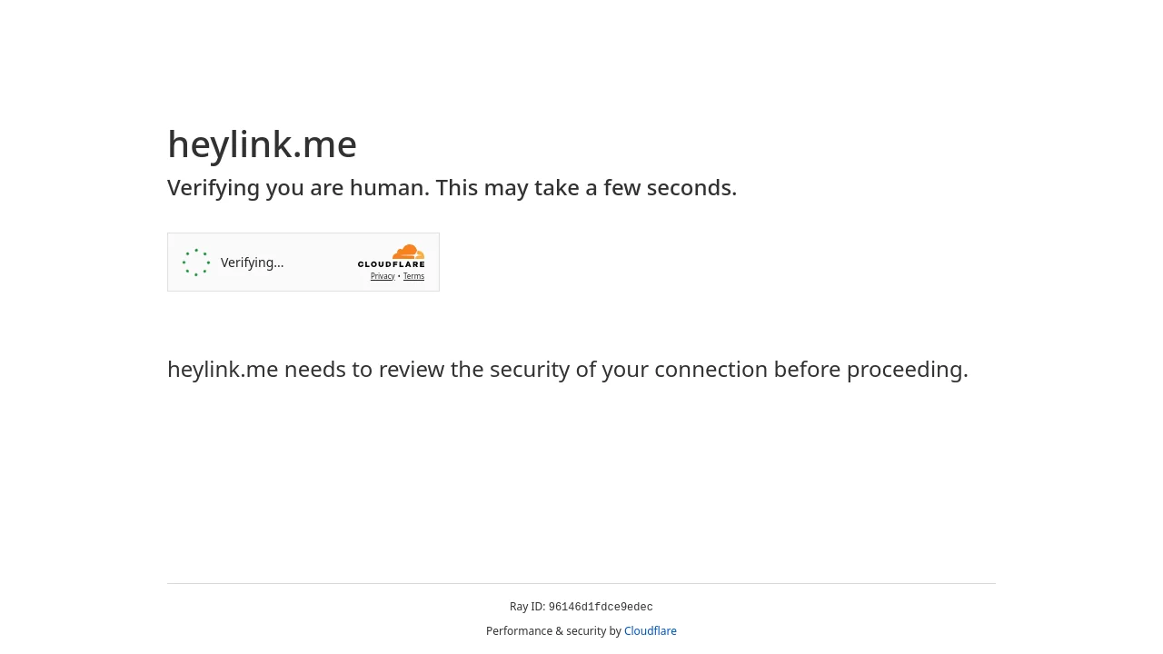Click the dot separator between Privacy and Terms

(399, 276)
